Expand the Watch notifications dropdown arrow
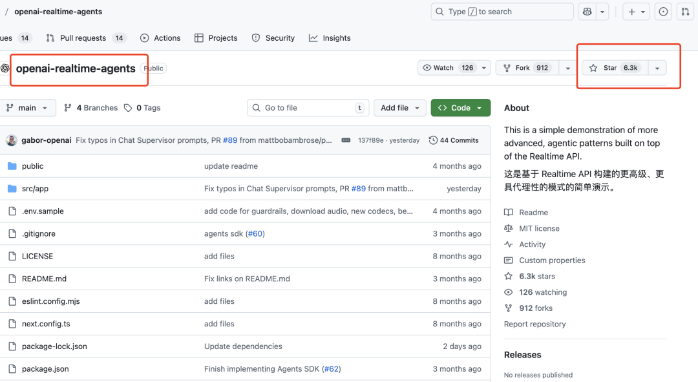 484,68
